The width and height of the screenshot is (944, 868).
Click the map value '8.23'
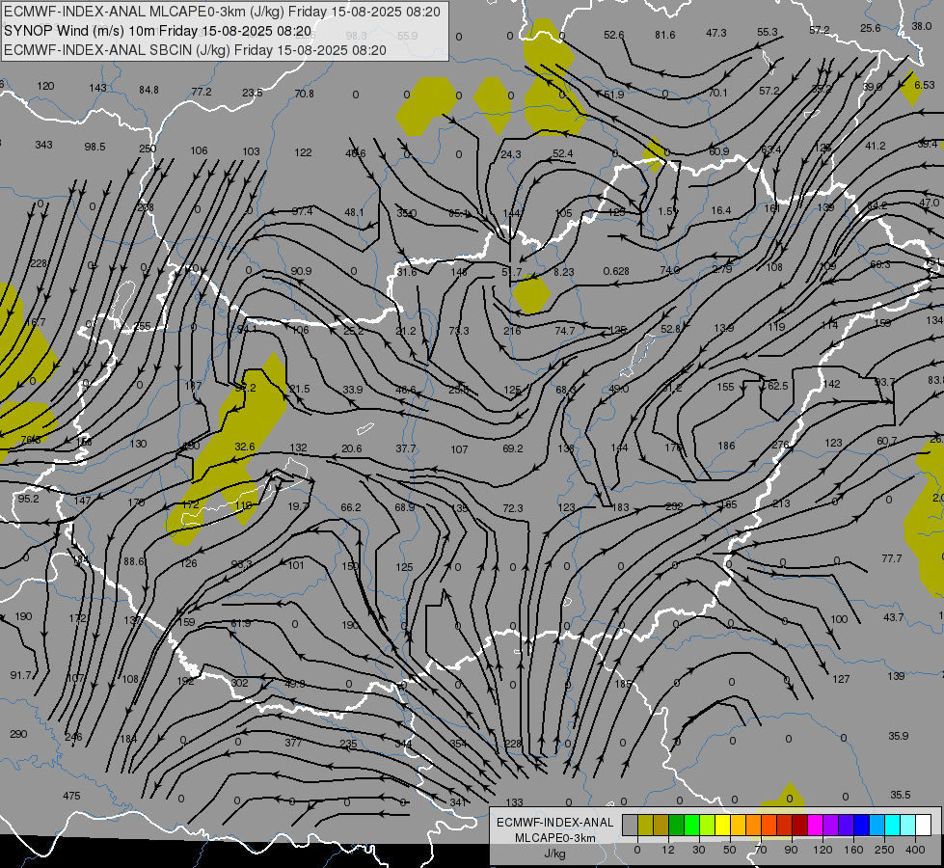pyautogui.click(x=564, y=272)
